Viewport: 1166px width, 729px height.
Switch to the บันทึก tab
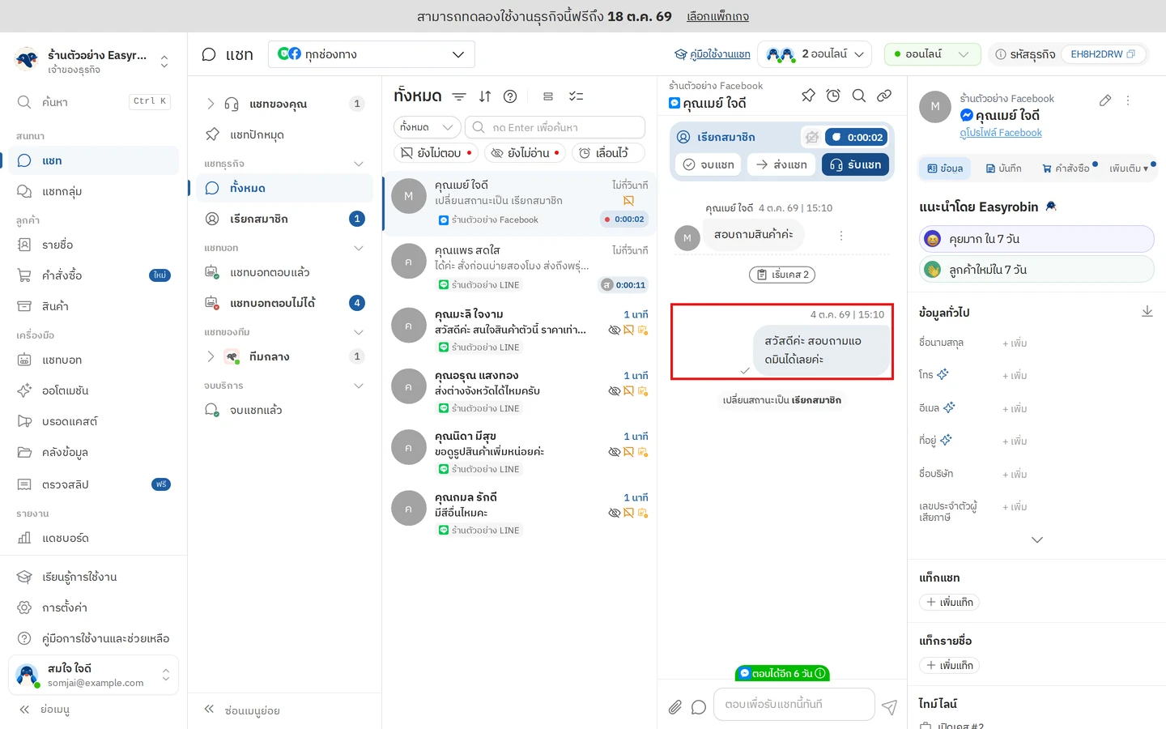tap(1003, 168)
